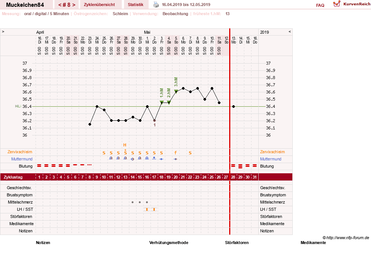Click the top-left chart scroll arrow
This screenshot has width=371, height=280.
pos(3,32)
